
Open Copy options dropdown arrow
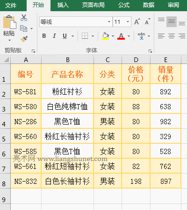click(32, 28)
